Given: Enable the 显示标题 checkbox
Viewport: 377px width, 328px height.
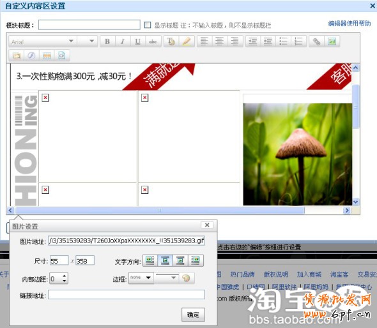Looking at the screenshot, I should point(148,25).
